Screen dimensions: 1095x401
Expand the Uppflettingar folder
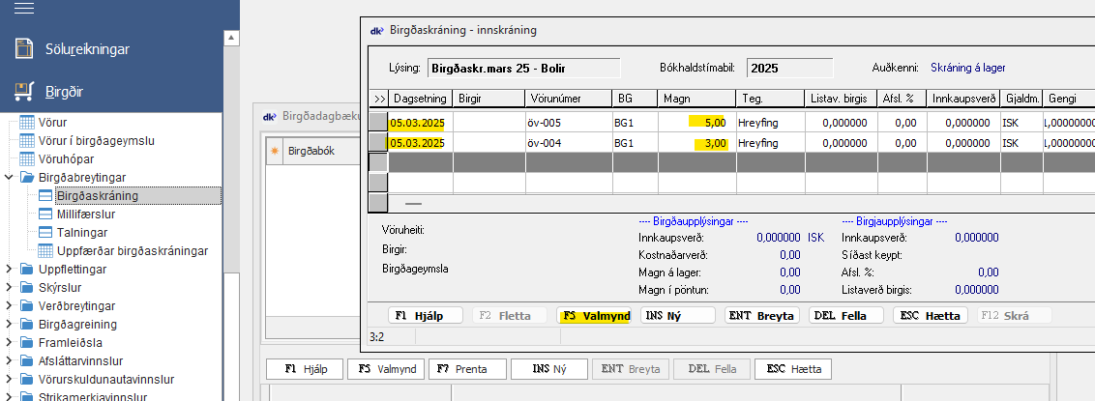click(x=9, y=270)
